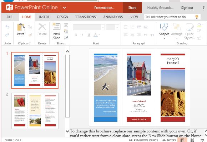Image resolution: width=207 pixels, height=142 pixels.
Task: Switch to the TRANSITIONS tab
Action: (86, 17)
